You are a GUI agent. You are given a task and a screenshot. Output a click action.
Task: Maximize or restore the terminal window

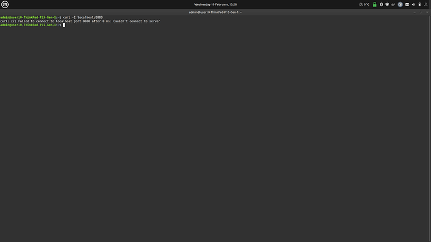(421, 12)
